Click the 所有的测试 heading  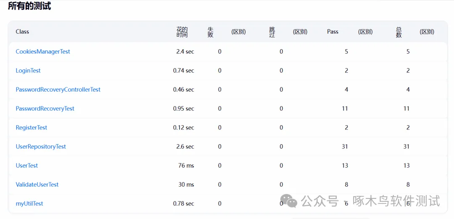pyautogui.click(x=29, y=6)
